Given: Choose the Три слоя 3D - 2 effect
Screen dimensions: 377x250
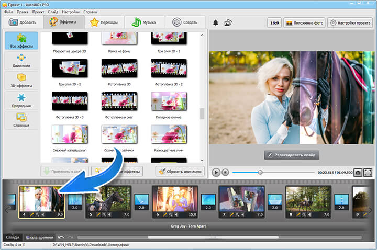Looking at the screenshot, I should [70, 69].
